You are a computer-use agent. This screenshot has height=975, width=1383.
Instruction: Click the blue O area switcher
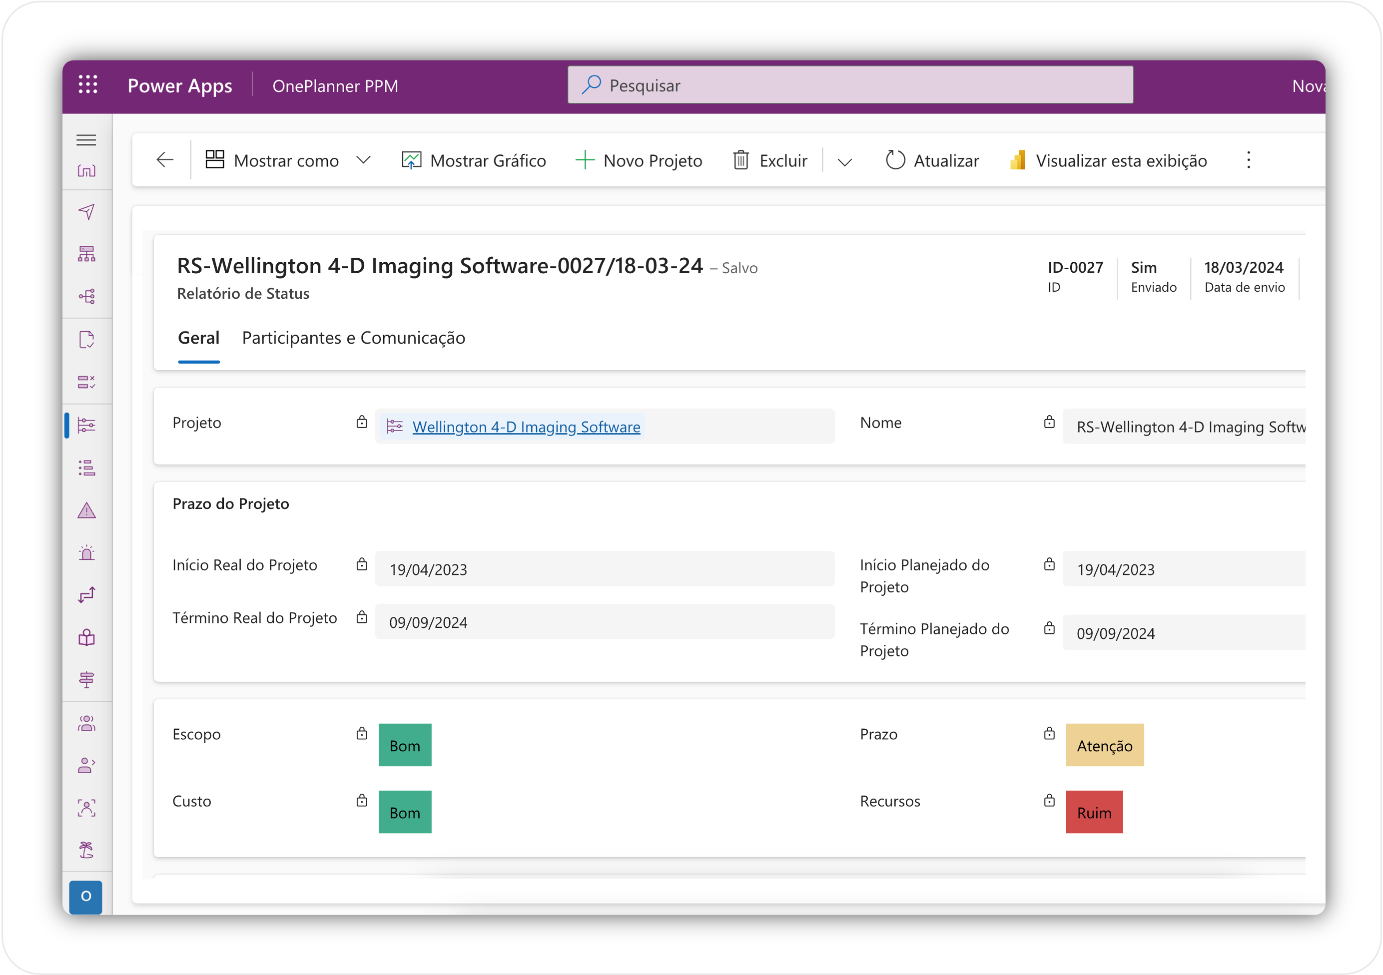pyautogui.click(x=85, y=897)
